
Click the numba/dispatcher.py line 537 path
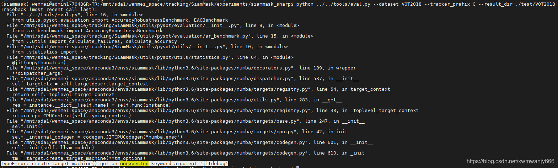183,78
